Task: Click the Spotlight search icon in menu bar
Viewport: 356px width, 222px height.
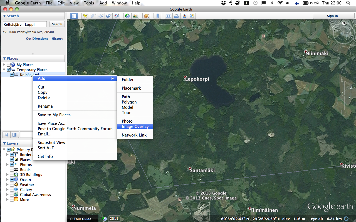Action: point(348,3)
